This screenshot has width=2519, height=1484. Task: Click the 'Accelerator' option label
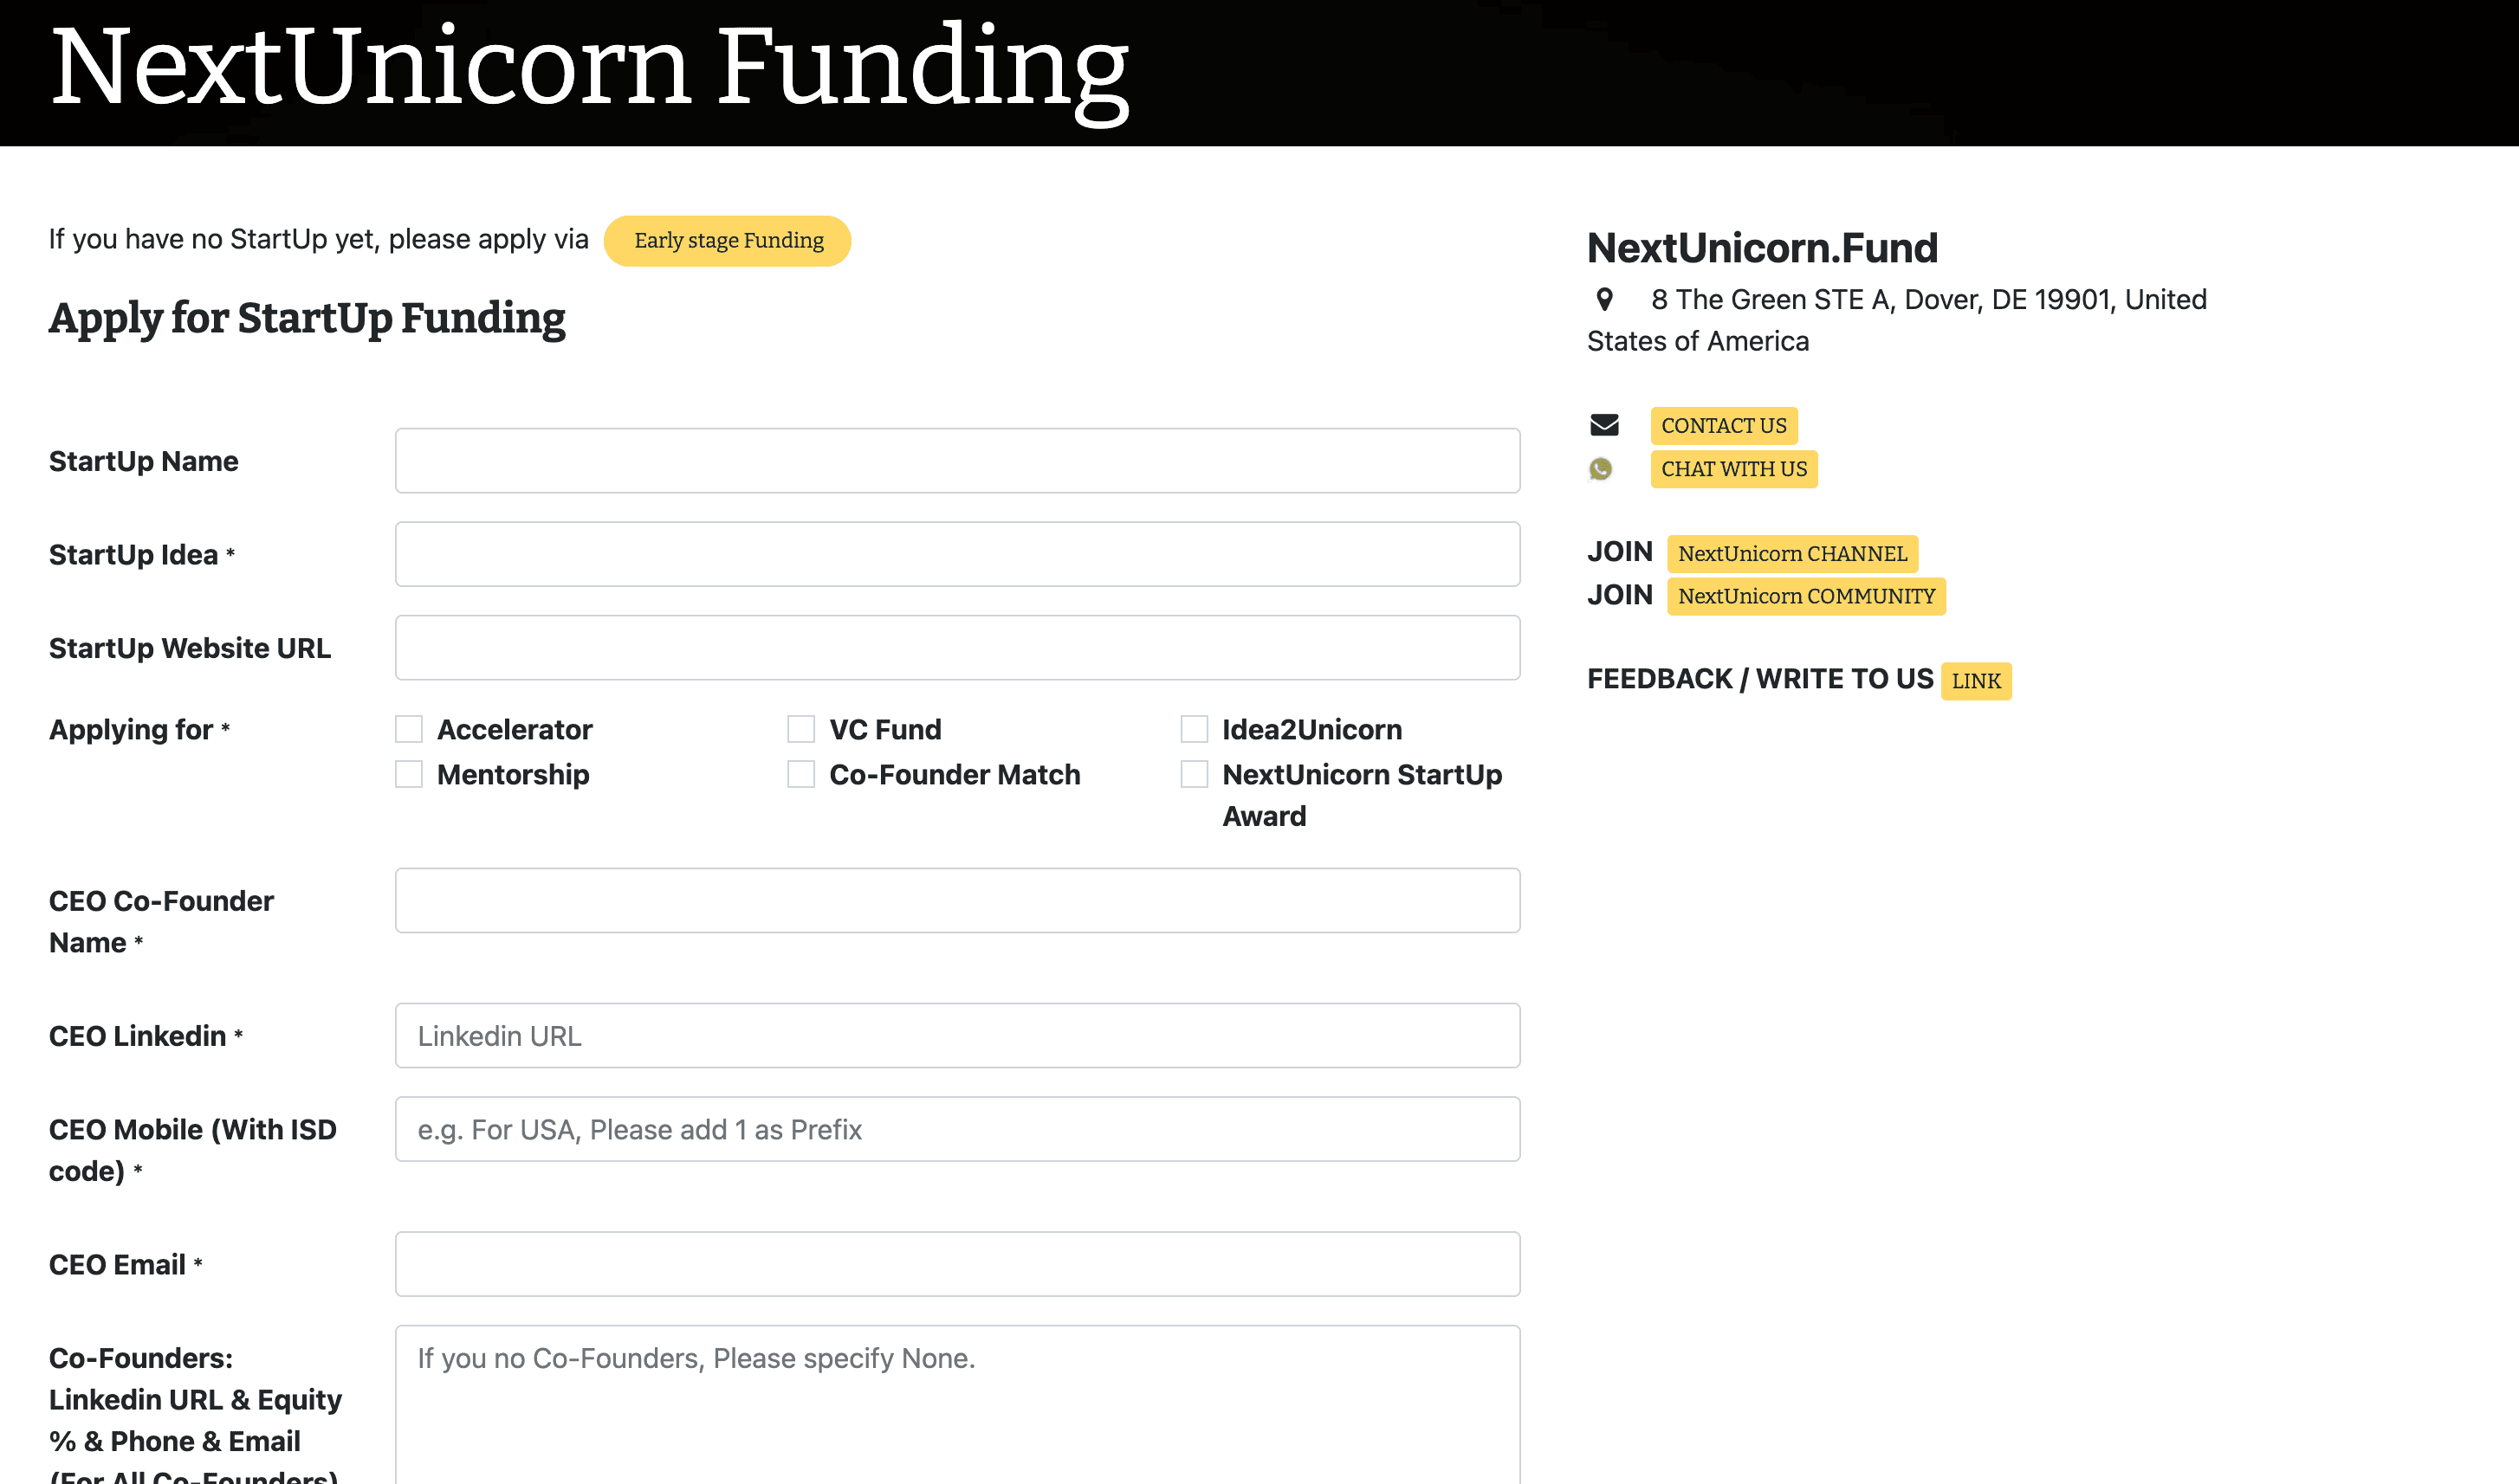pyautogui.click(x=515, y=730)
